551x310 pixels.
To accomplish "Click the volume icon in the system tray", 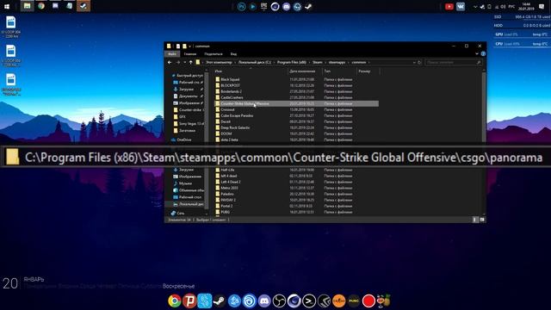I will [503, 7].
